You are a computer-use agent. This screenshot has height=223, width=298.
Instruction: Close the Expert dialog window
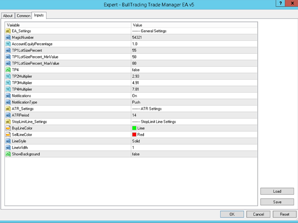click(292, 3)
